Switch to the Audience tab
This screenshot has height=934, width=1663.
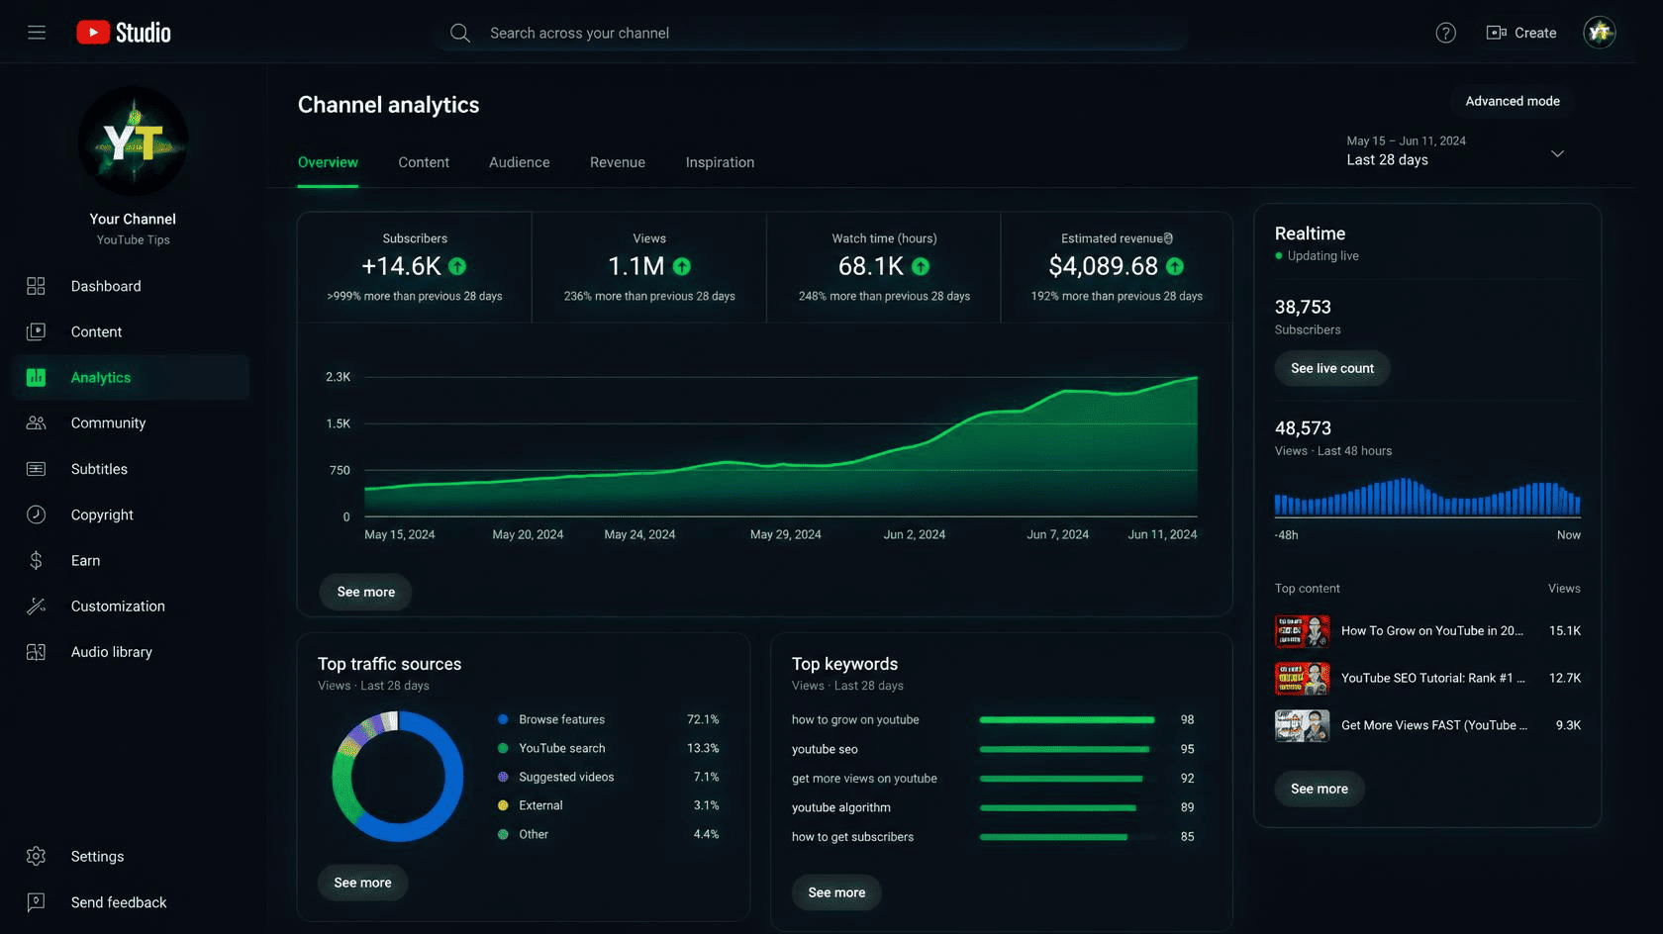(519, 162)
